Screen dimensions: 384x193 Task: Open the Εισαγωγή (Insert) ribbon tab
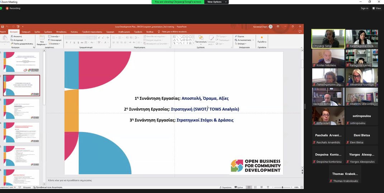coord(26,32)
